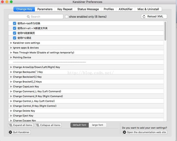The width and height of the screenshot is (177, 141).
Task: Uncheck the 使用ctrl+alt + N新建文件夹 checkbox
Action: 14,28
